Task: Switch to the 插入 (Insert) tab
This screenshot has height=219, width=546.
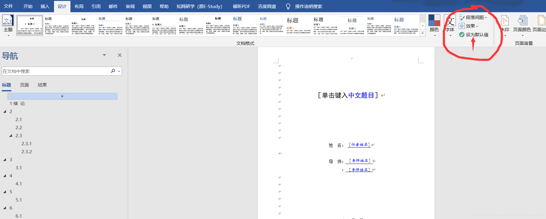Action: [45, 6]
